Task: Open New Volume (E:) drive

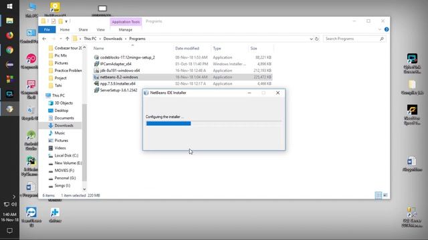Action: pyautogui.click(x=68, y=163)
